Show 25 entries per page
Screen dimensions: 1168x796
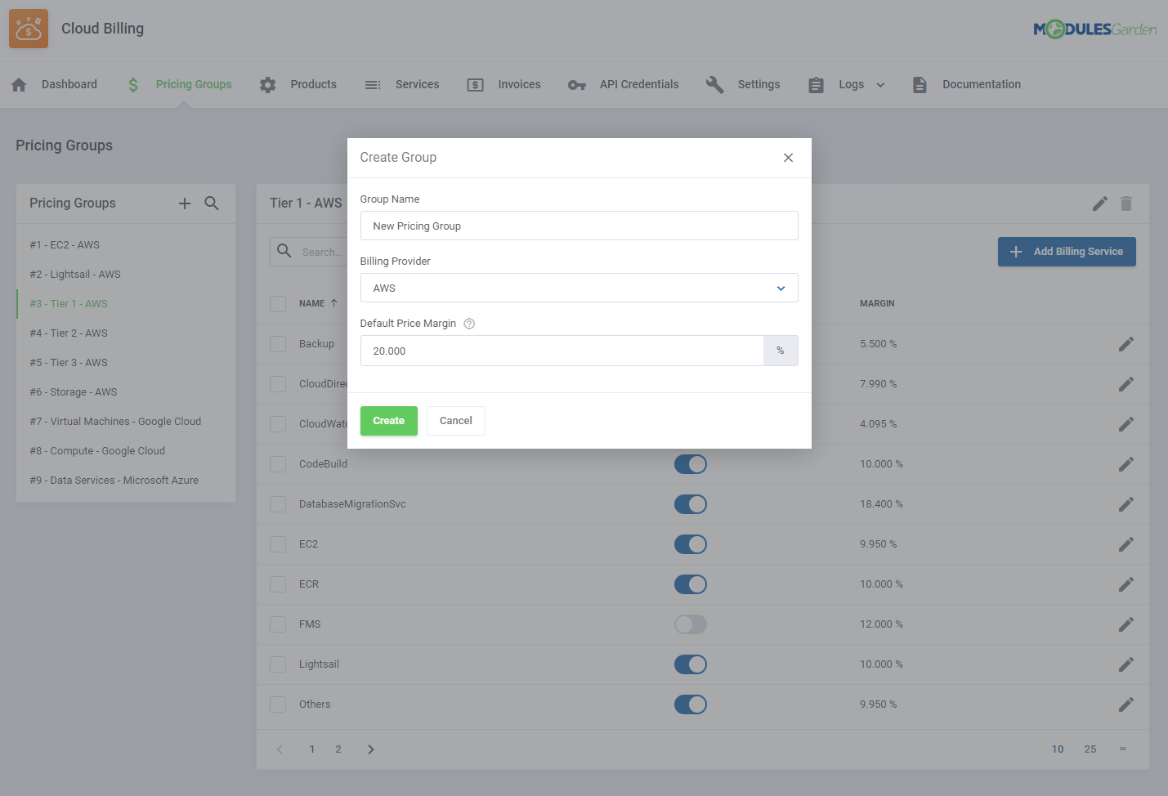click(1090, 749)
